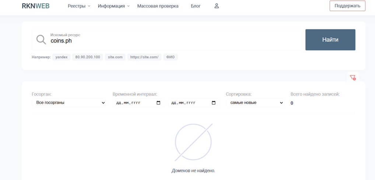Select the yandex example chip
The image size is (375, 180).
click(x=62, y=57)
